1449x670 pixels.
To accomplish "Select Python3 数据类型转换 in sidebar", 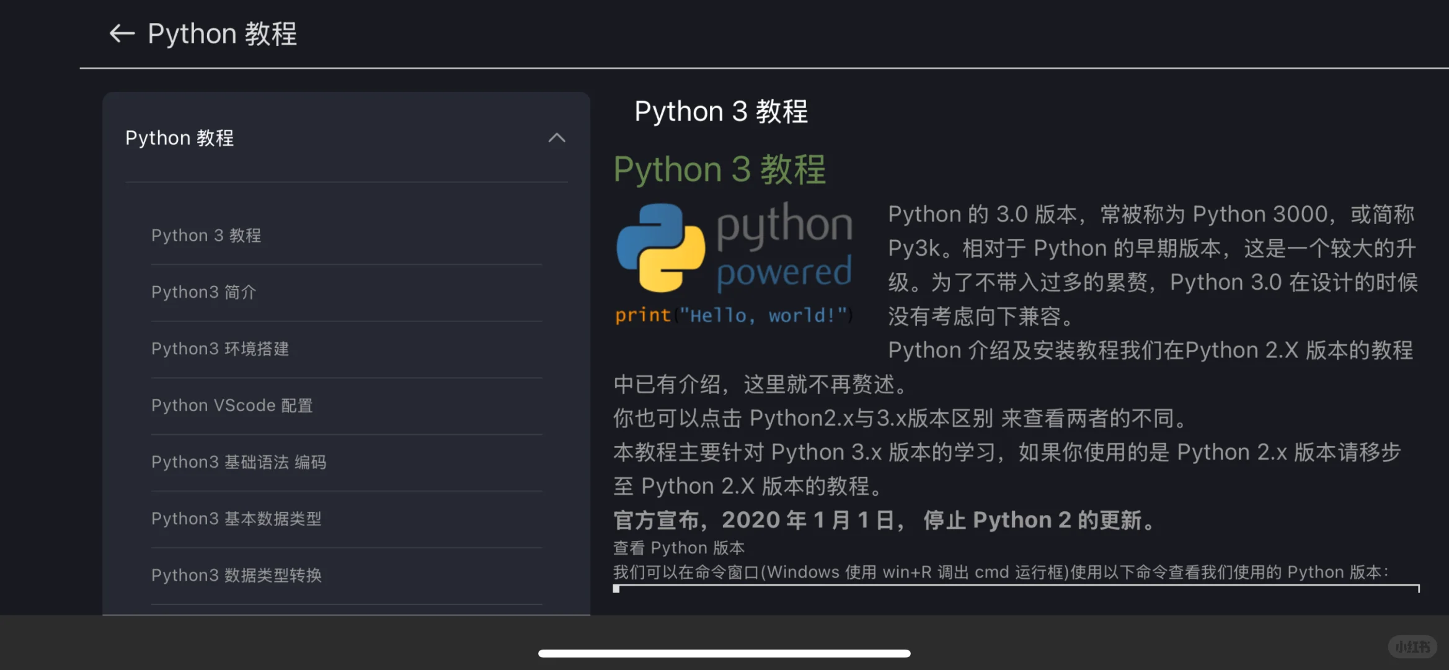I will pyautogui.click(x=236, y=575).
